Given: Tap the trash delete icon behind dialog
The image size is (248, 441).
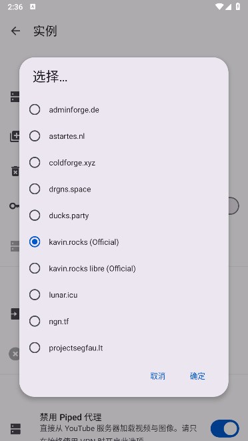Looking at the screenshot, I should pos(15,171).
